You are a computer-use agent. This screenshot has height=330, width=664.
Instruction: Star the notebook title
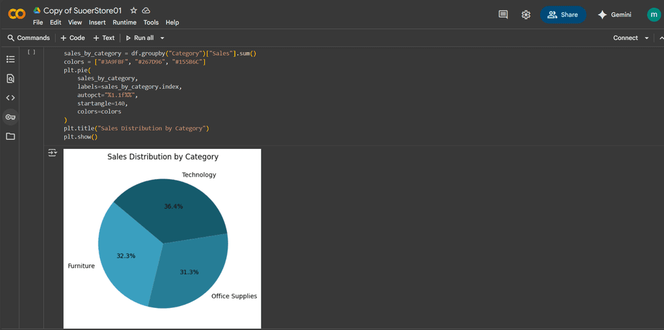pos(134,10)
